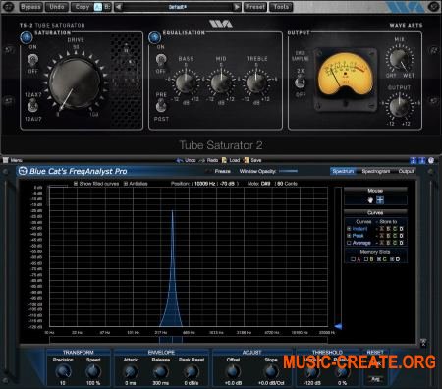Store Instant curve to slot A

(381, 229)
